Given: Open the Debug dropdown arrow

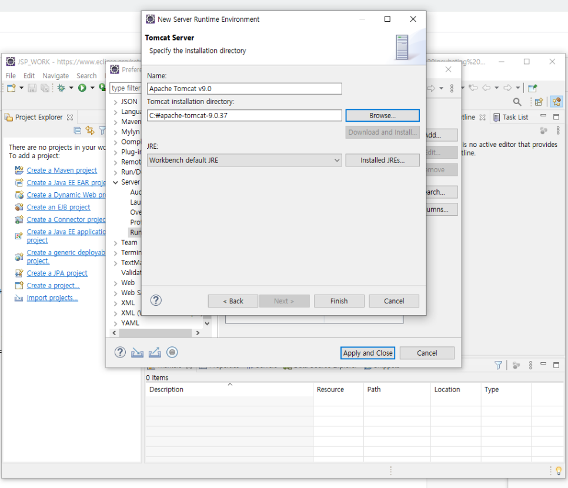Looking at the screenshot, I should (x=71, y=88).
